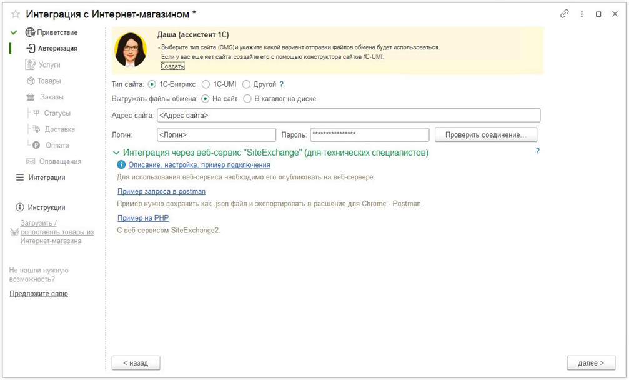Click Даша assistant avatar picture
This screenshot has width=629, height=380.
click(131, 50)
